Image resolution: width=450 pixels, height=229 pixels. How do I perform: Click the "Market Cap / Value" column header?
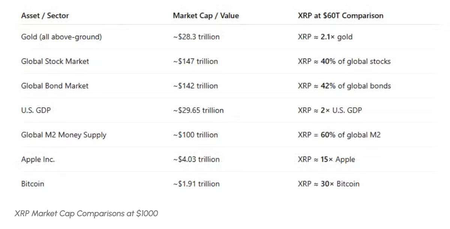coord(205,16)
